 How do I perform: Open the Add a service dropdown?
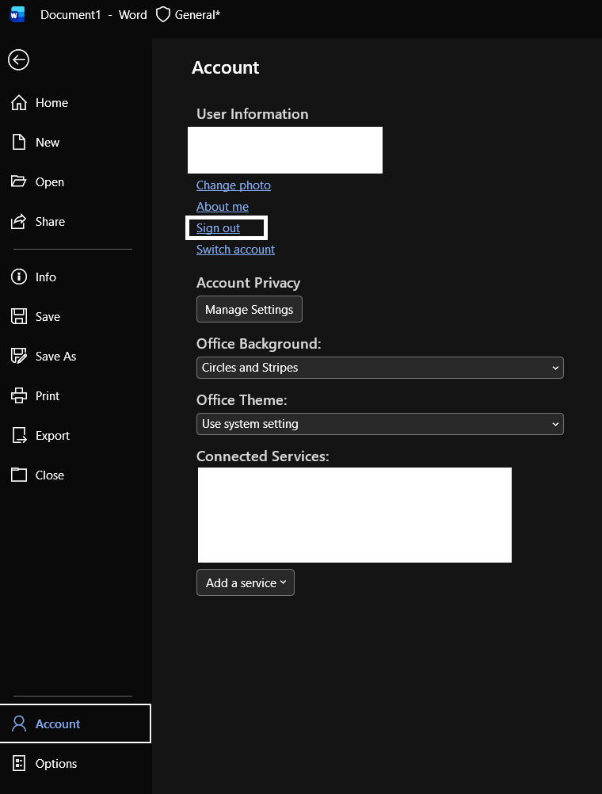(x=246, y=582)
